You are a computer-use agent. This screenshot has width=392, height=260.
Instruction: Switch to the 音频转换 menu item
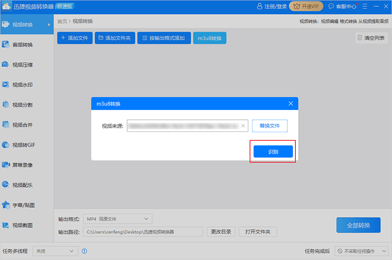pos(22,45)
